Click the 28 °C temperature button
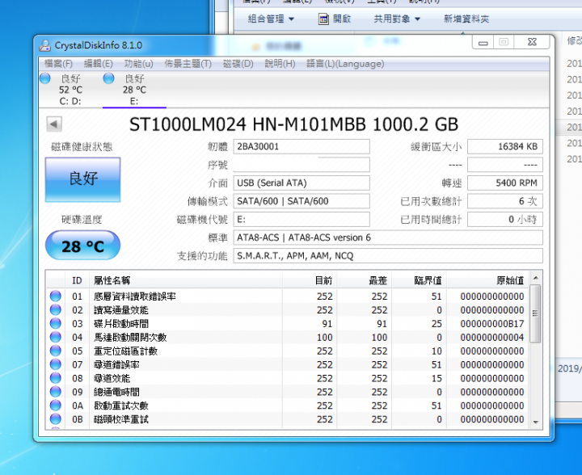 [x=82, y=246]
